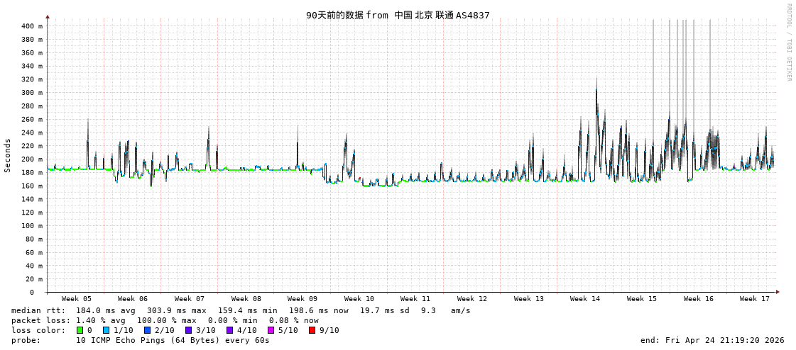
Task: Select the Week 17 axis label
Action: (754, 299)
